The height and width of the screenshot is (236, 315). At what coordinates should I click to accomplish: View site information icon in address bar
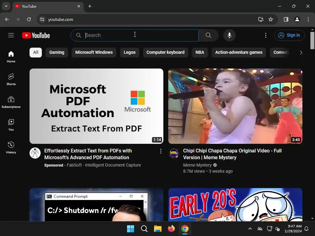(x=42, y=19)
